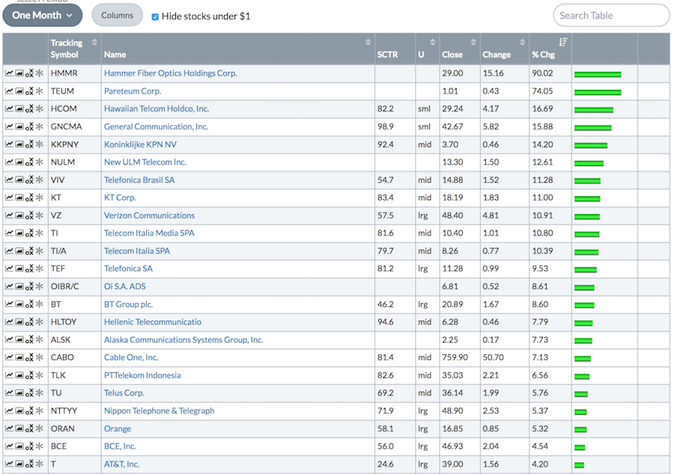Open the Hawaiian Telcom Holdco, Inc. link
This screenshot has height=474, width=674.
tap(156, 109)
